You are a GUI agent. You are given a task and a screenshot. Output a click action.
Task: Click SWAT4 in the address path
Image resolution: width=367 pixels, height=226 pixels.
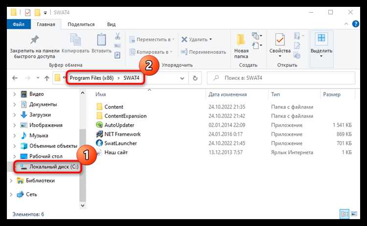131,78
